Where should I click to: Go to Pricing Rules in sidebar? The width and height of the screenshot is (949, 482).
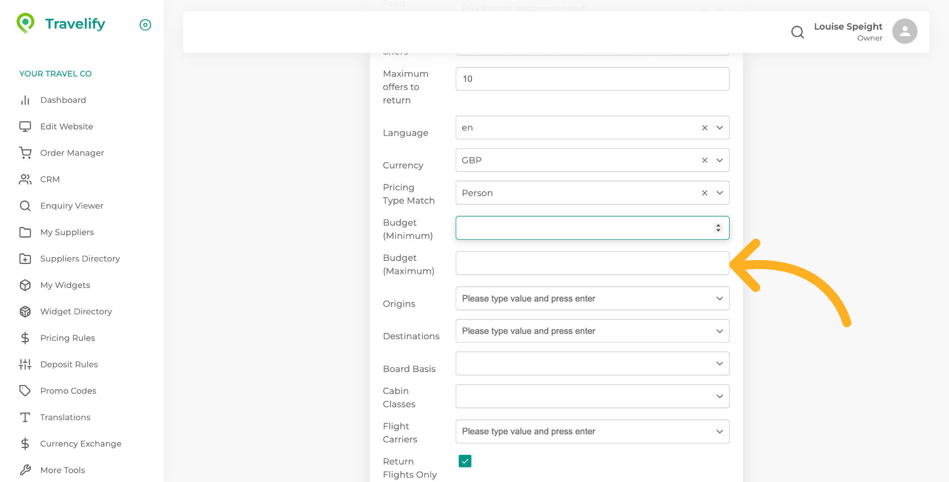[67, 338]
